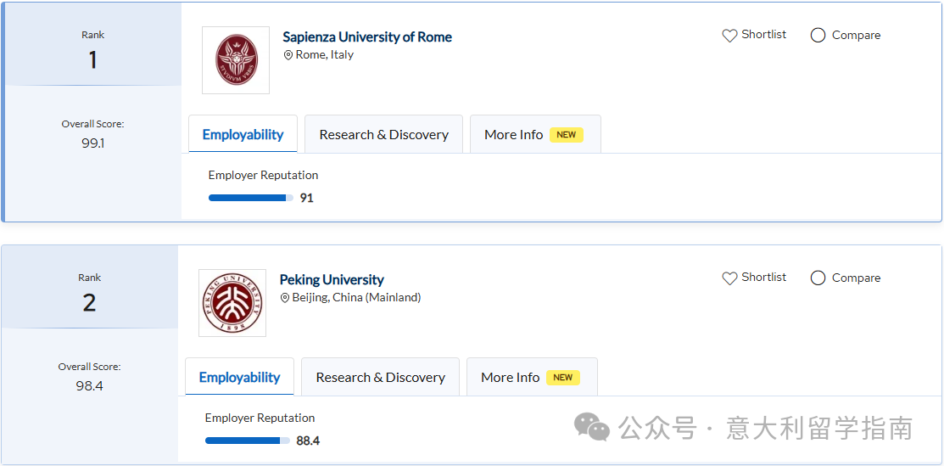The image size is (944, 466).
Task: Toggle Compare radio for Peking University
Action: [818, 278]
